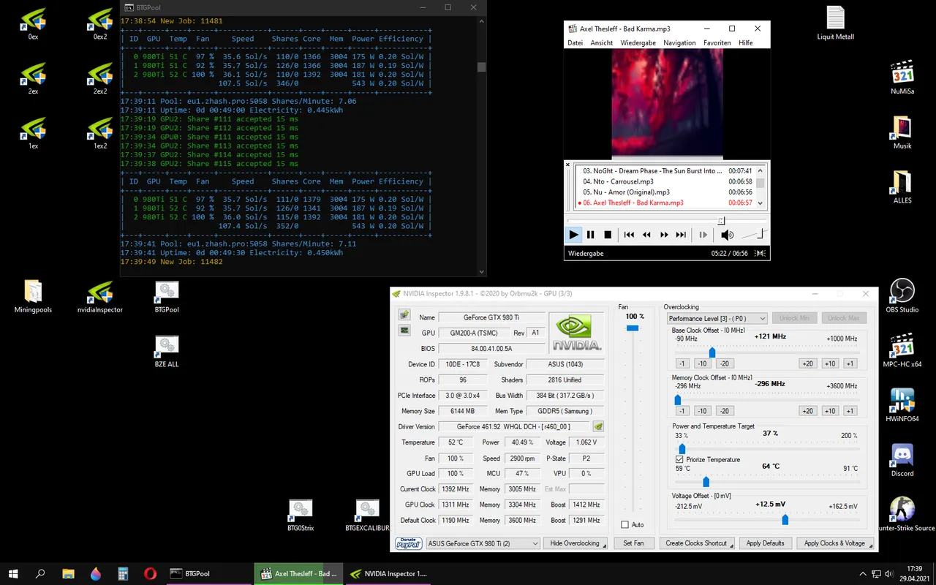The width and height of the screenshot is (936, 585).
Task: Click +20 under Base Clock Offset
Action: click(807, 363)
